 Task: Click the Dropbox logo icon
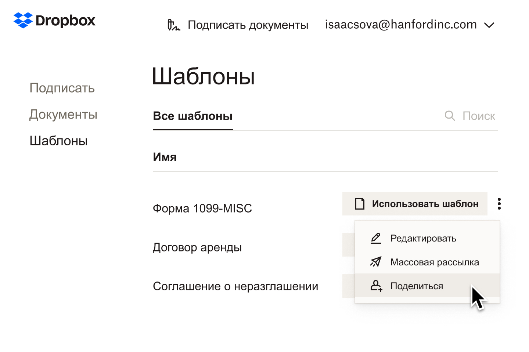[23, 20]
